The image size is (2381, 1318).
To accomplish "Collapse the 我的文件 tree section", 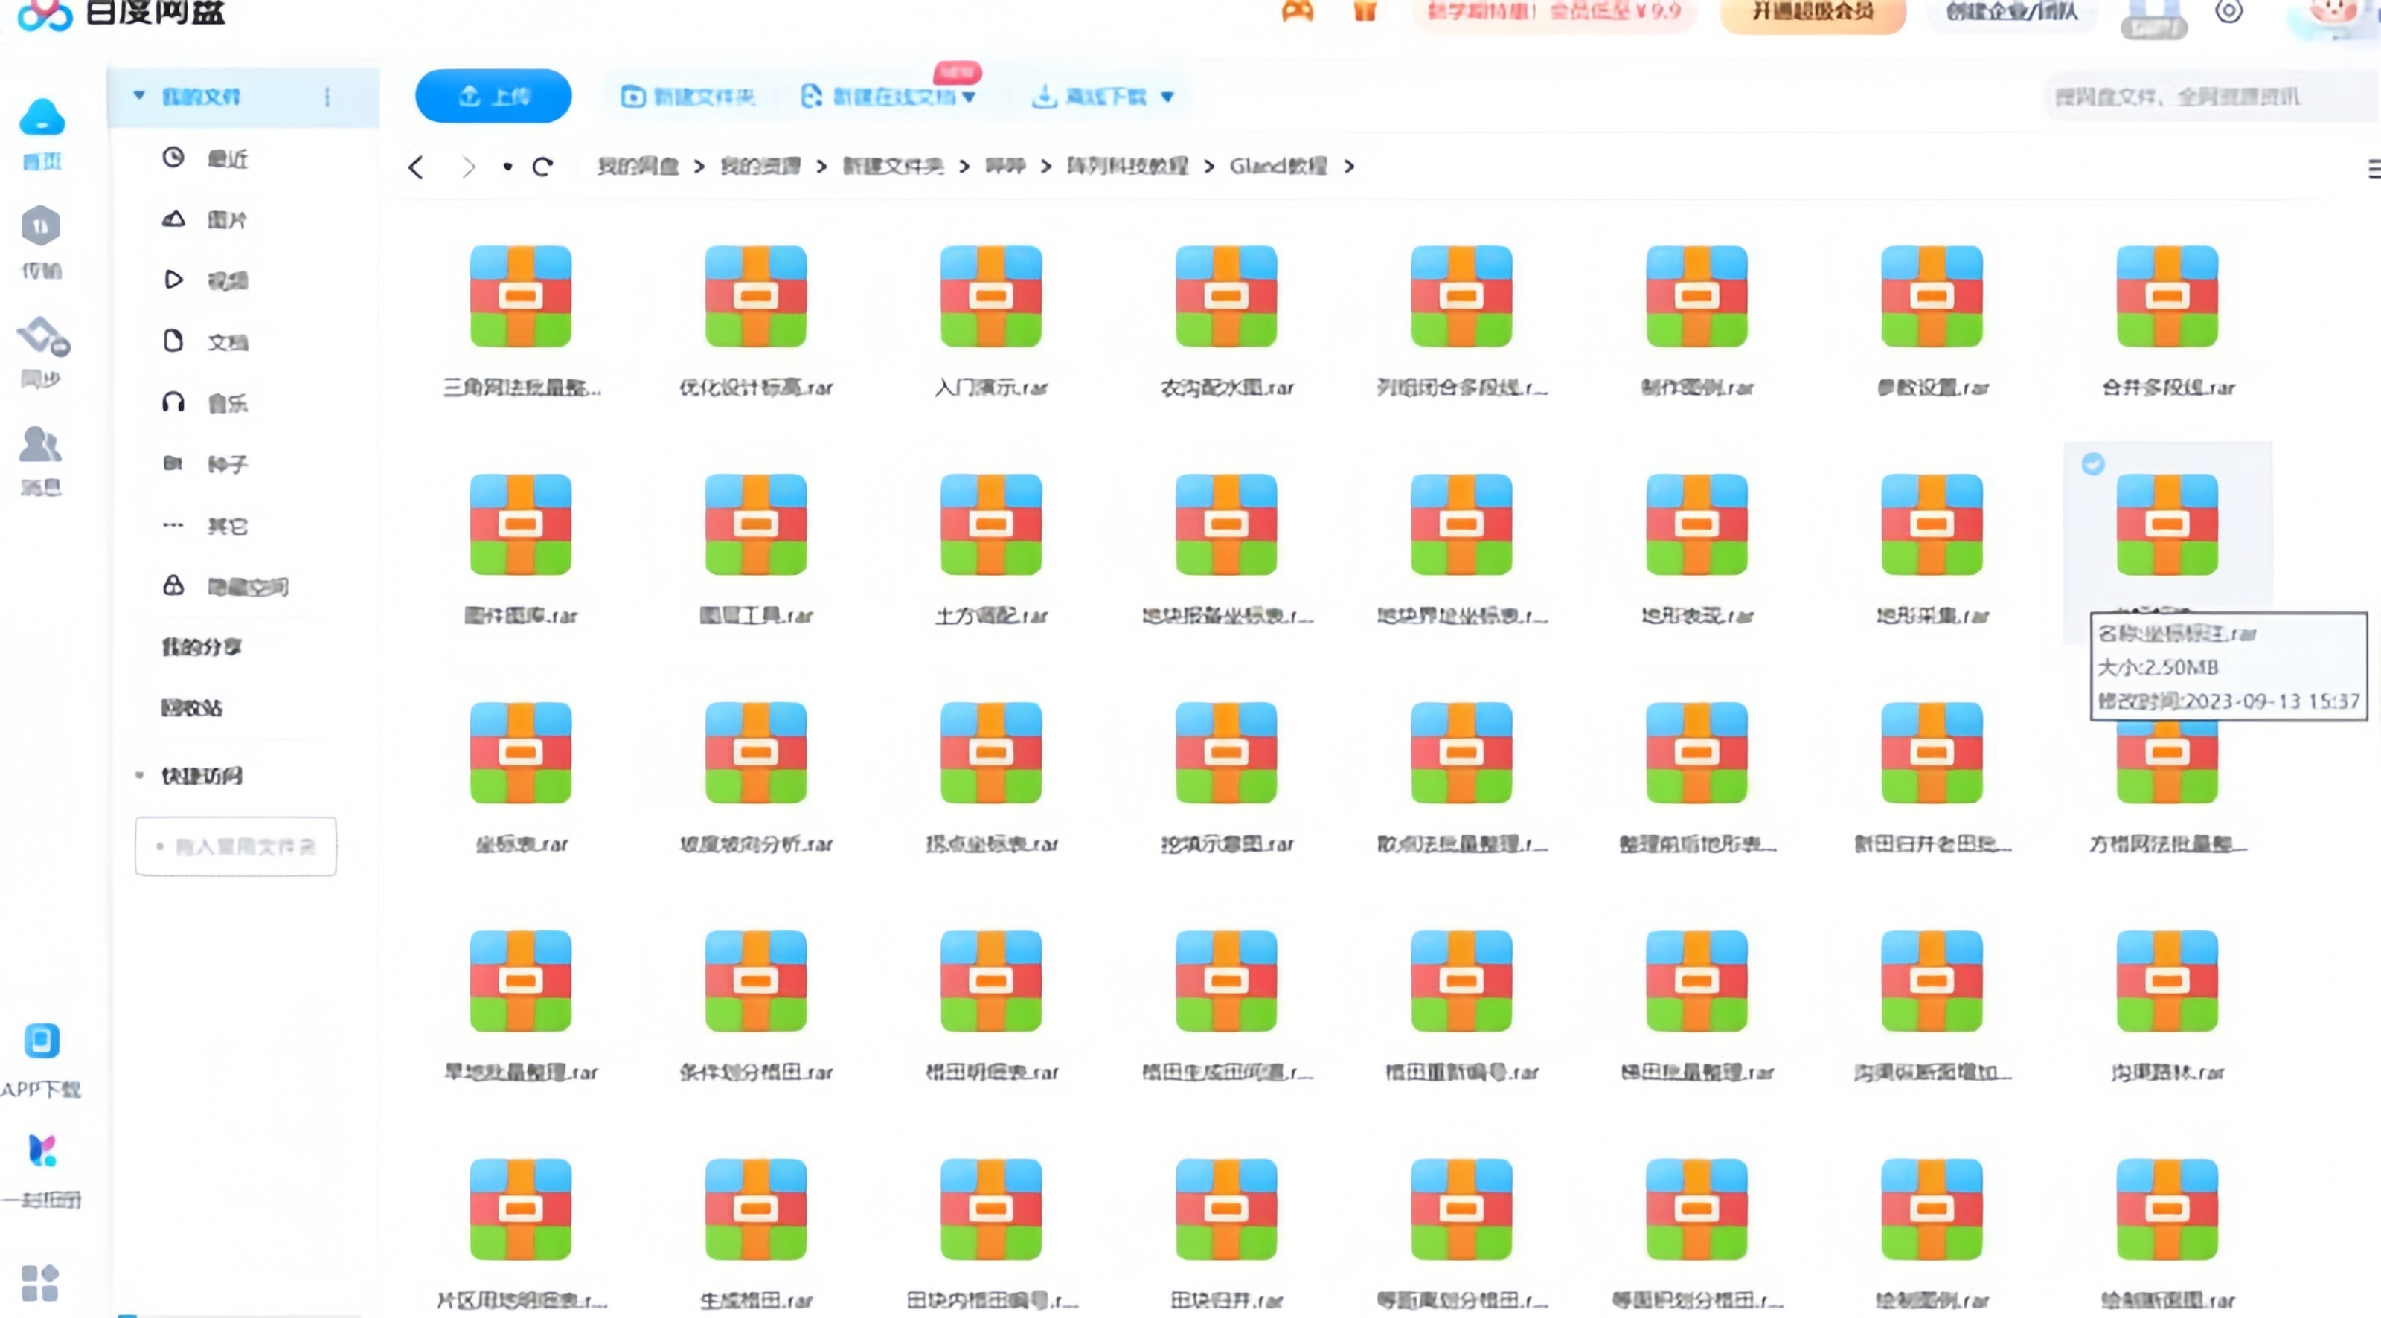I will point(138,95).
